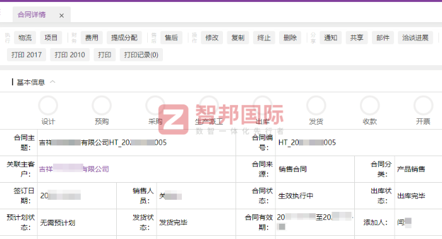Click the 出库完毕 status text
Viewport: 442px width, 239px height.
411,196
